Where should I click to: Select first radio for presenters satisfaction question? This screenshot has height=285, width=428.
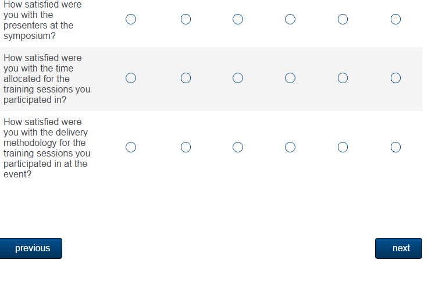pyautogui.click(x=131, y=20)
